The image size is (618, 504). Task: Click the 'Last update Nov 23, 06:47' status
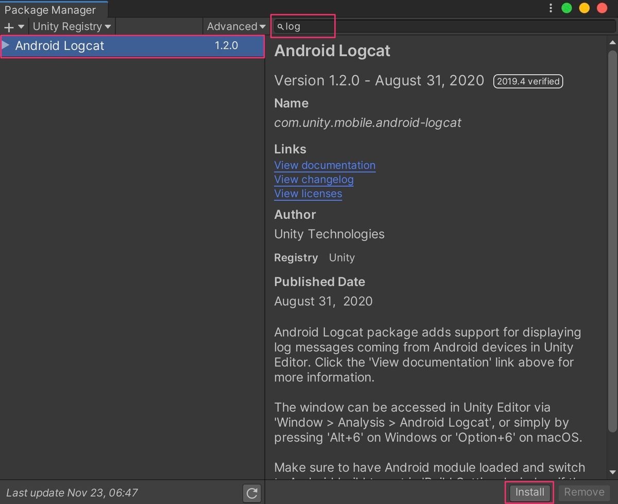click(x=72, y=493)
